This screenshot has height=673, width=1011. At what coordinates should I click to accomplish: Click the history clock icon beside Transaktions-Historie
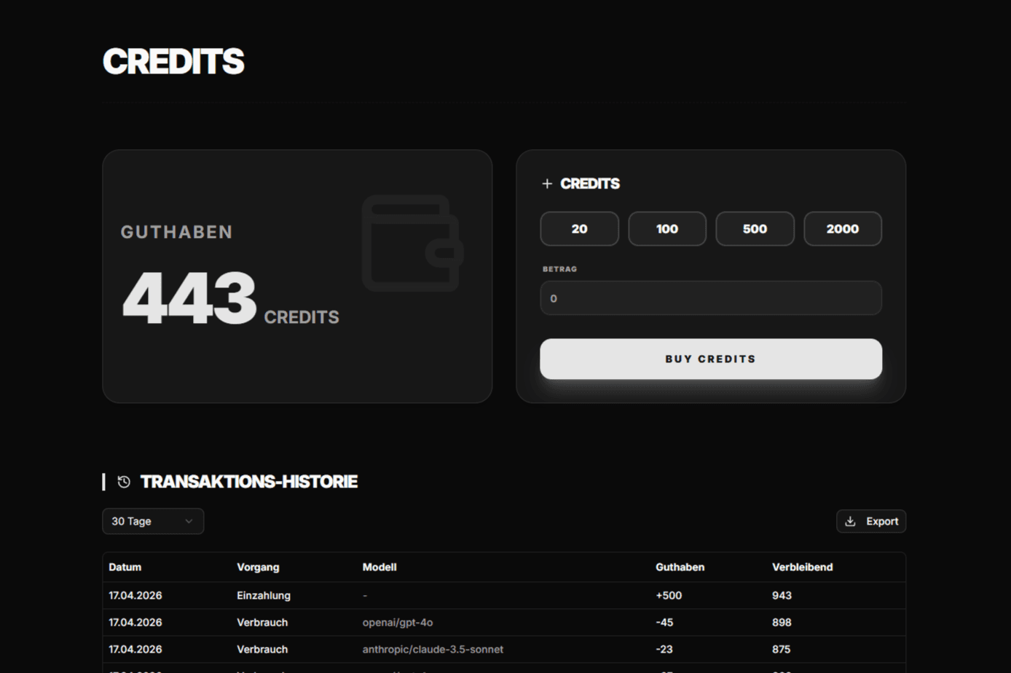click(x=124, y=482)
